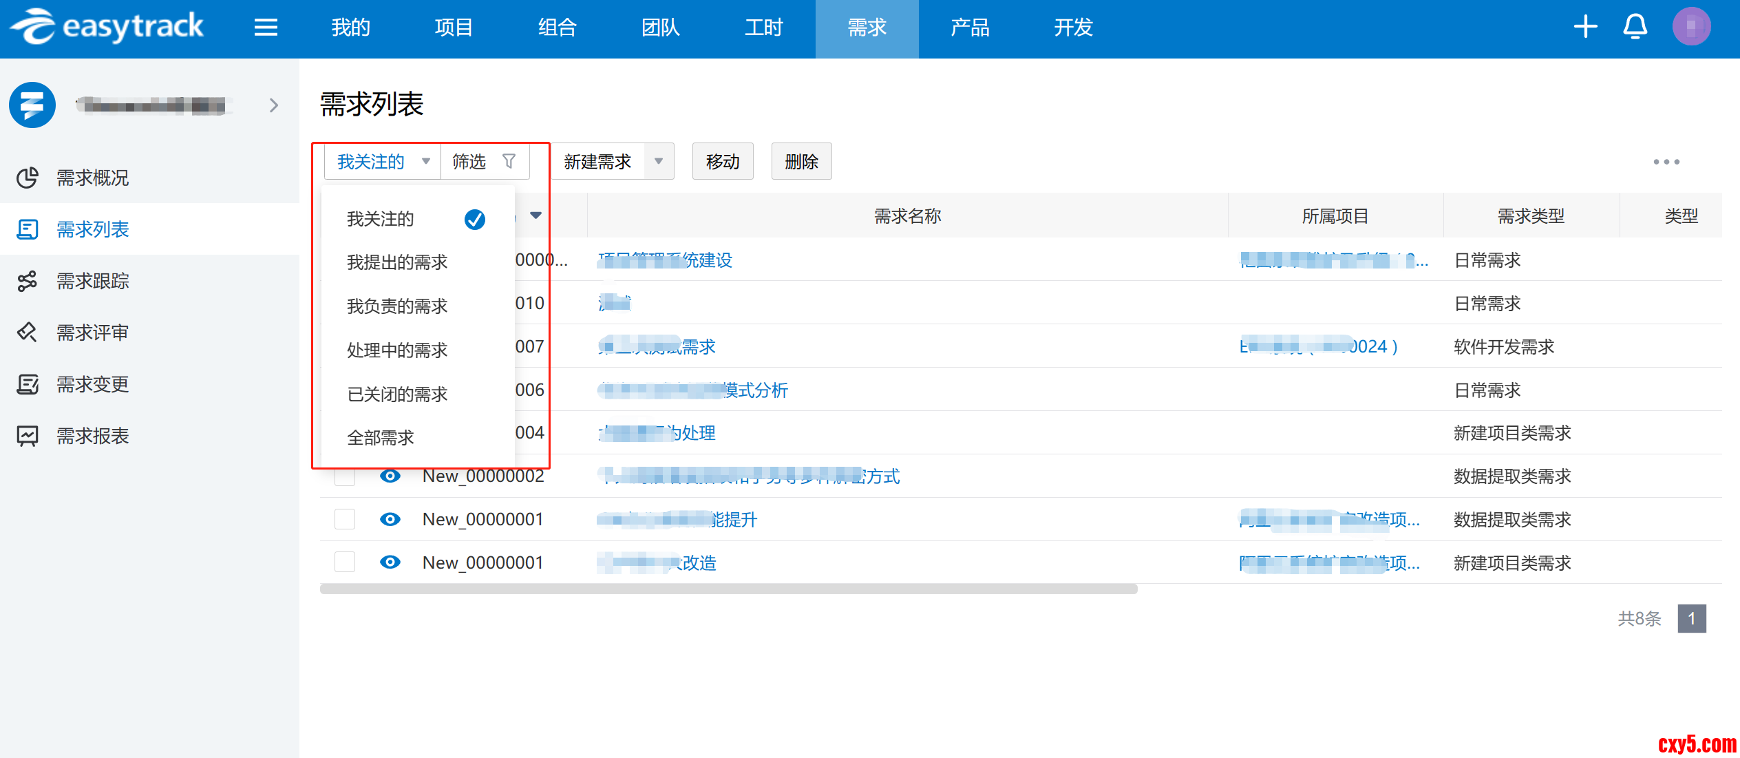Click 需求报表 chart icon
This screenshot has height=758, width=1740.
click(x=28, y=436)
